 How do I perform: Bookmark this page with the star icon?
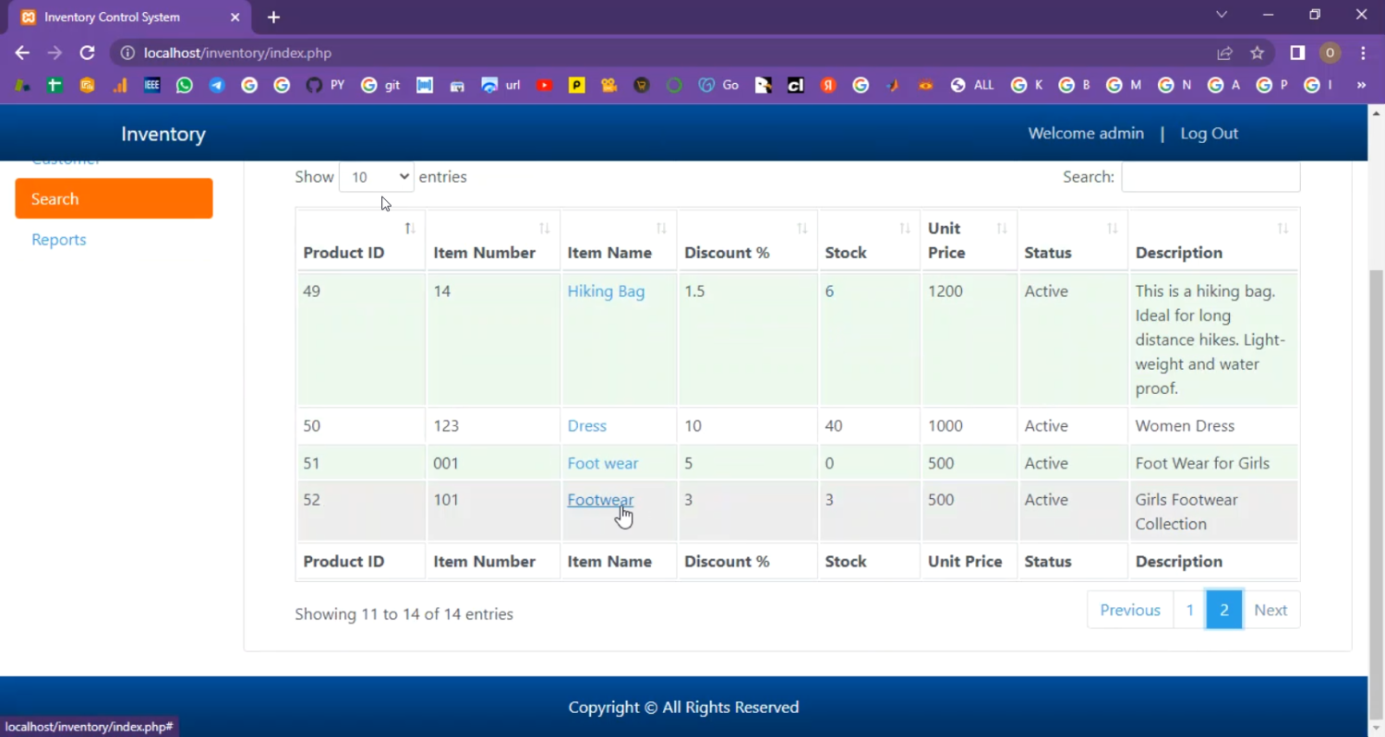pos(1257,53)
